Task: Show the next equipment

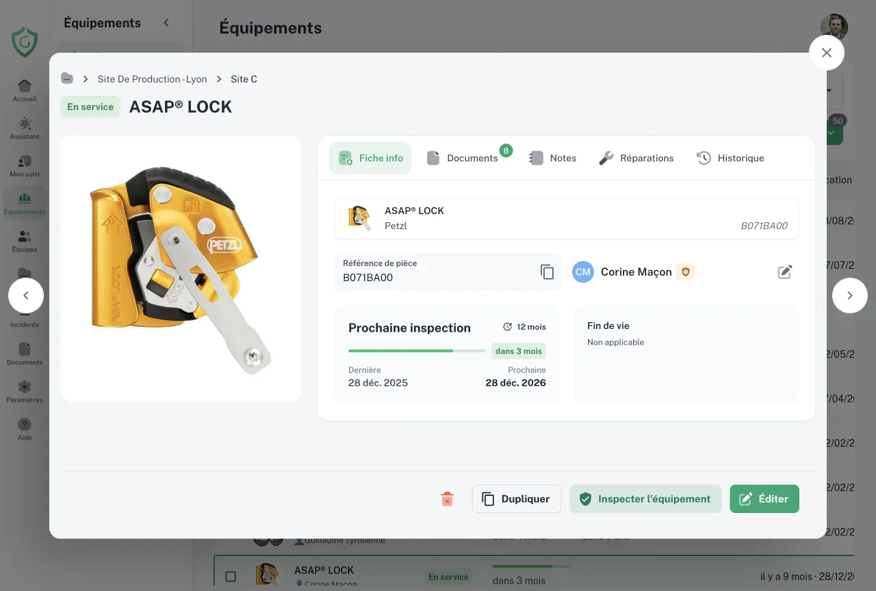Action: pos(850,295)
